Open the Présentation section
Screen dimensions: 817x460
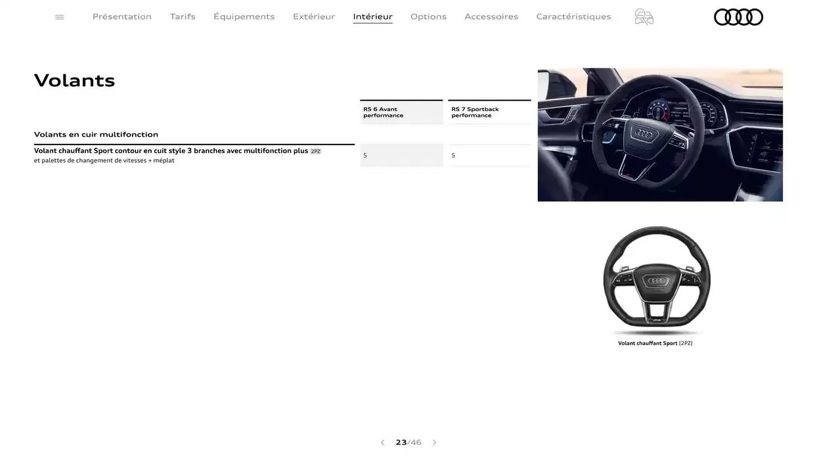point(121,15)
